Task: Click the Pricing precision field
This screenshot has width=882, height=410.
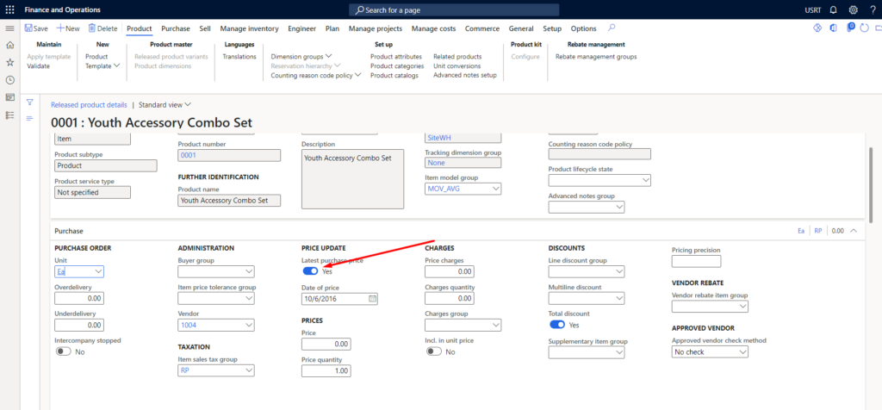Action: coord(696,262)
